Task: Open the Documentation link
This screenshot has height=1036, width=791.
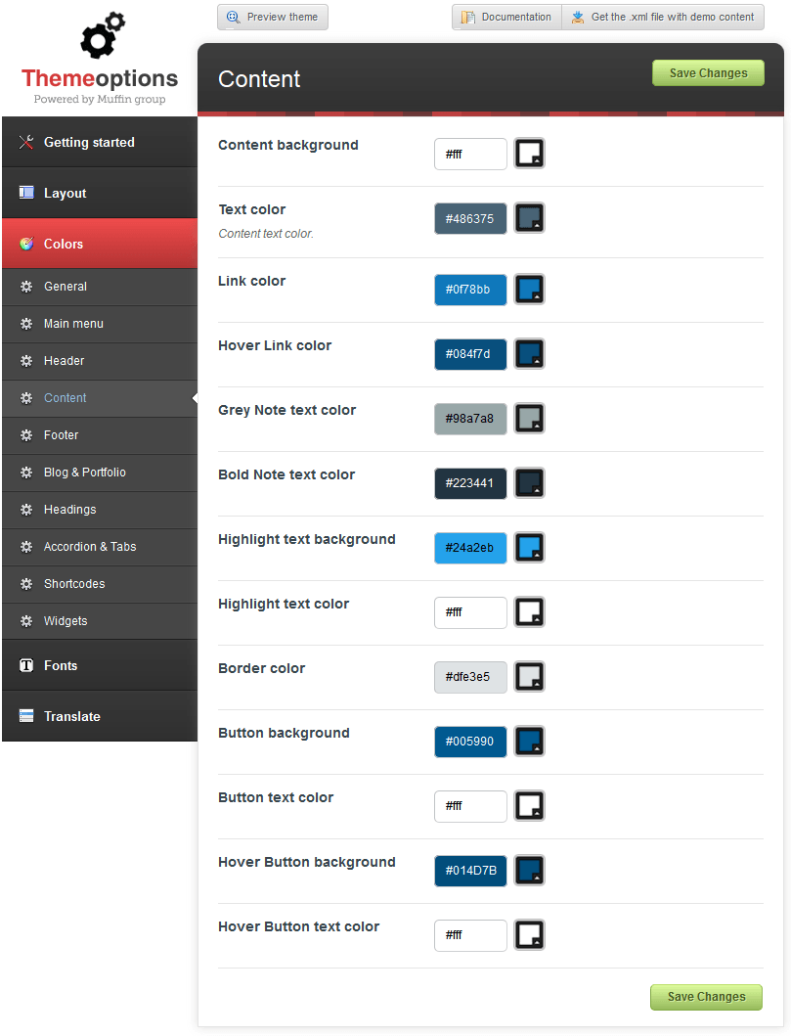Action: click(506, 18)
